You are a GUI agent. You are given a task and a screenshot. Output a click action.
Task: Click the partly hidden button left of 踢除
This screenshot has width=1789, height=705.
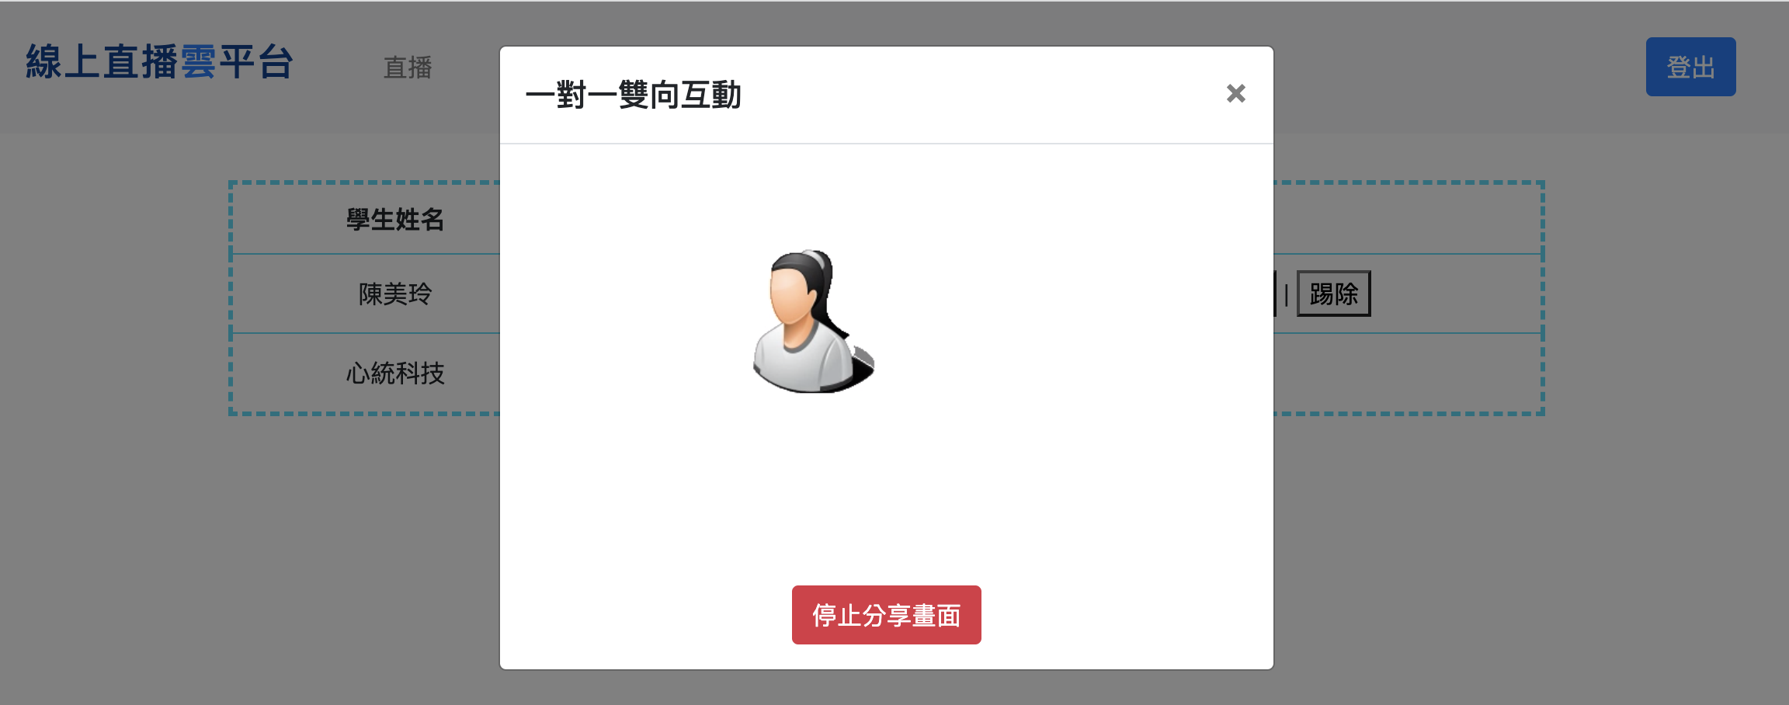click(1275, 293)
